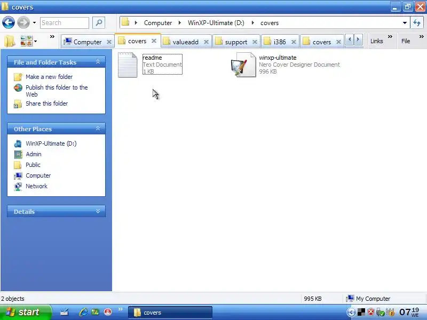
Task: Click the Folders toolbar icon
Action: click(10, 42)
